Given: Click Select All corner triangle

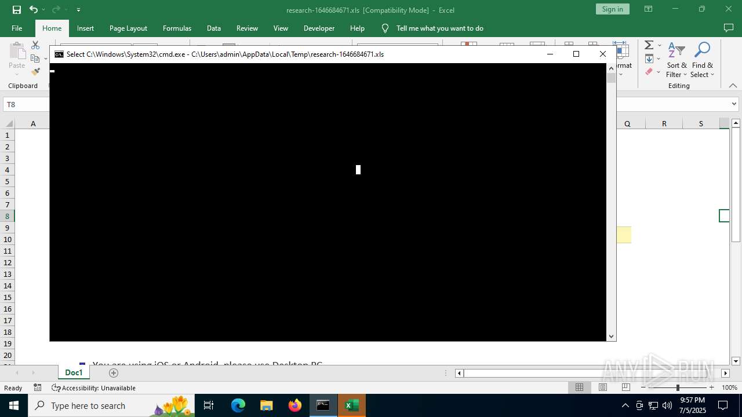Looking at the screenshot, I should [x=9, y=123].
